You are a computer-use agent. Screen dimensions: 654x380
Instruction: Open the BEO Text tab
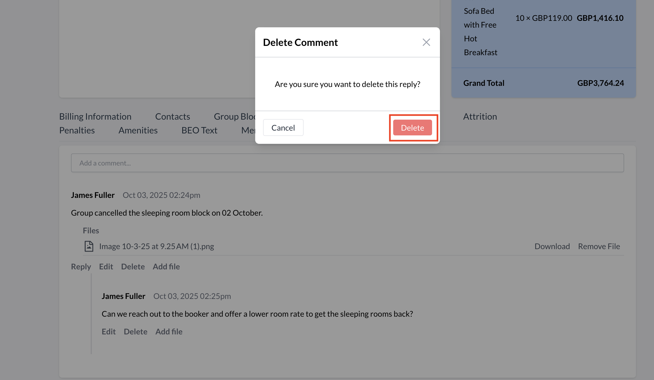pos(199,130)
